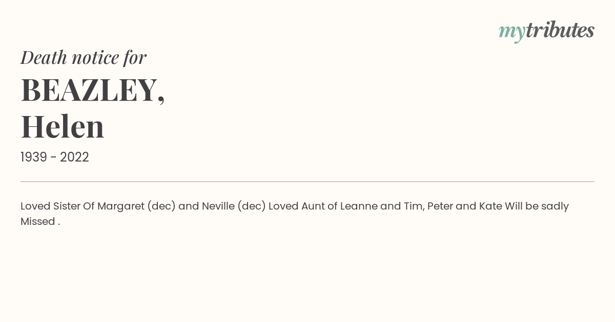The width and height of the screenshot is (615, 322).
Task: Select the green "my" part of logo
Action: click(x=512, y=33)
